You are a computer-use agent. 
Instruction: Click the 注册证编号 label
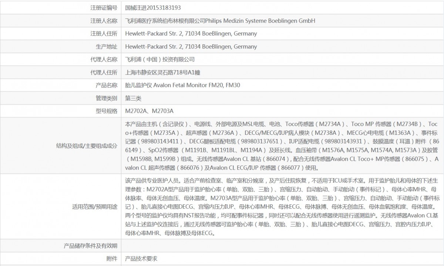click(104, 8)
